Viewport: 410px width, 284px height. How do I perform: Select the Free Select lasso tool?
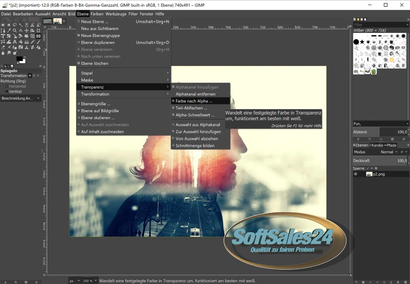[15, 25]
